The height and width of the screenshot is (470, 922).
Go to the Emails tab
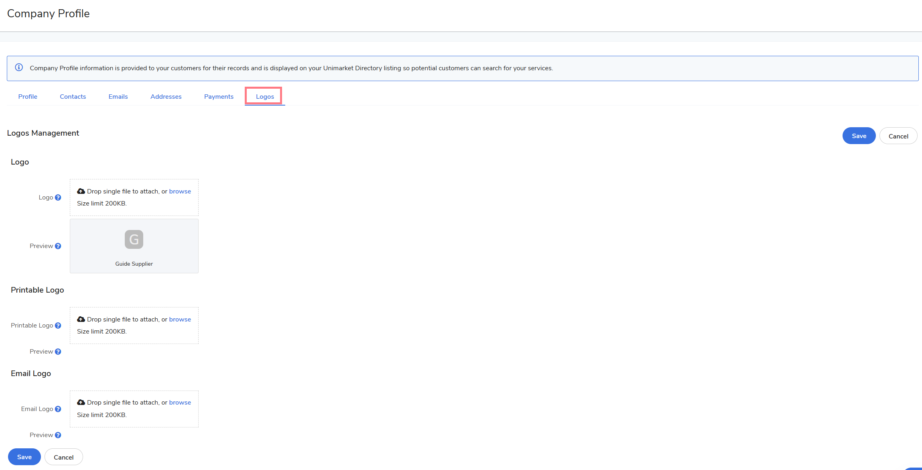tap(118, 97)
